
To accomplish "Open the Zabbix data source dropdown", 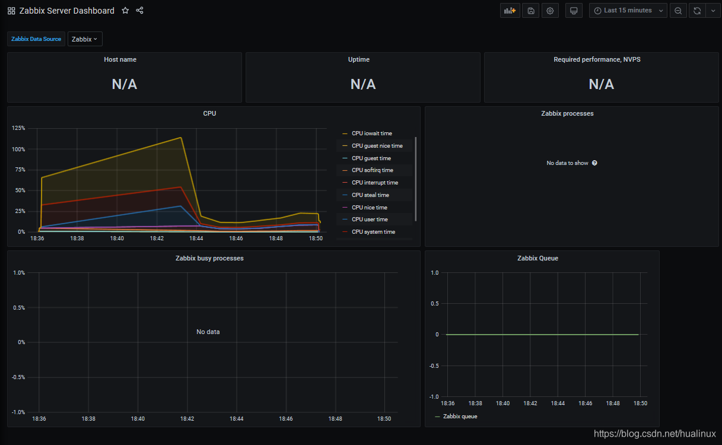I will coord(85,39).
